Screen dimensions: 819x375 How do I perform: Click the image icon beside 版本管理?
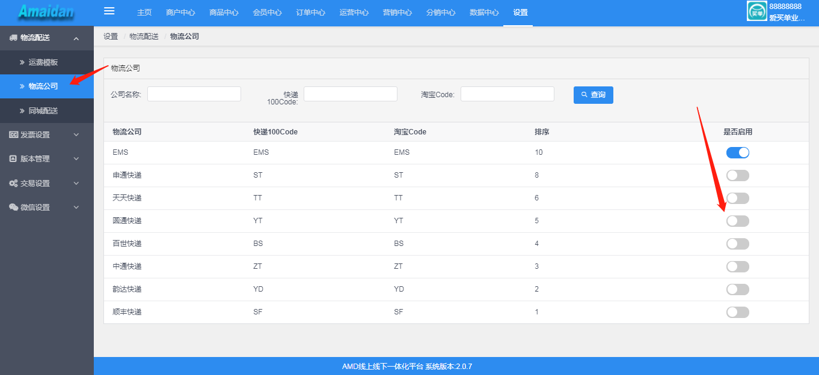(x=13, y=159)
